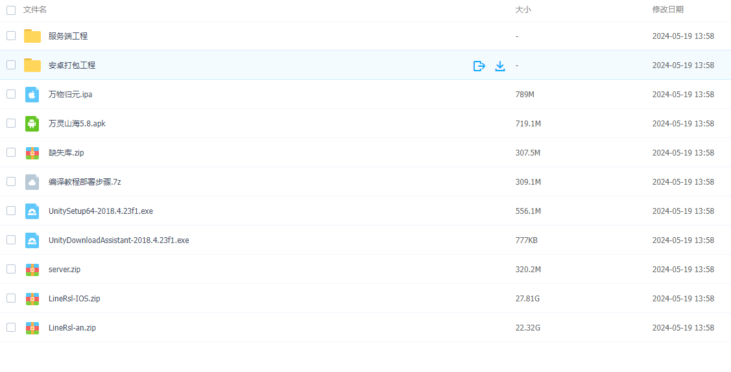
Task: Open the server.zip file name
Action: [x=64, y=269]
